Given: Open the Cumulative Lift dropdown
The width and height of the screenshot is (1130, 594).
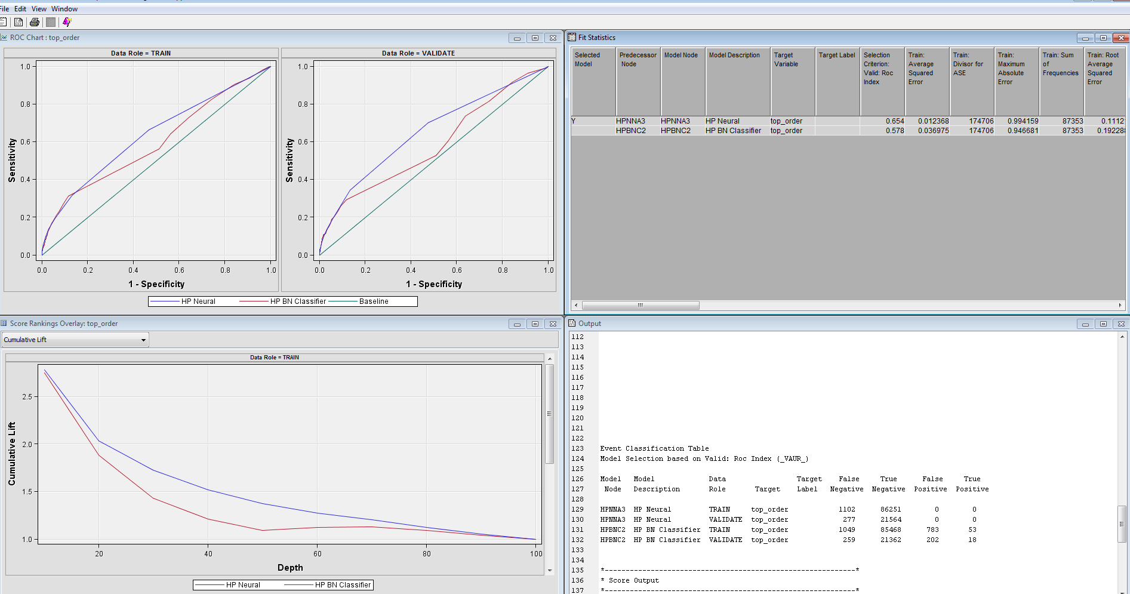Looking at the screenshot, I should click(x=143, y=340).
